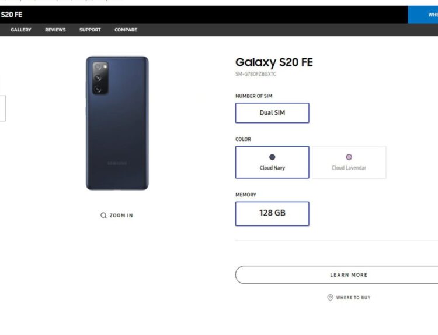Go to the Support tab
The image size is (438, 335).
[x=90, y=30]
